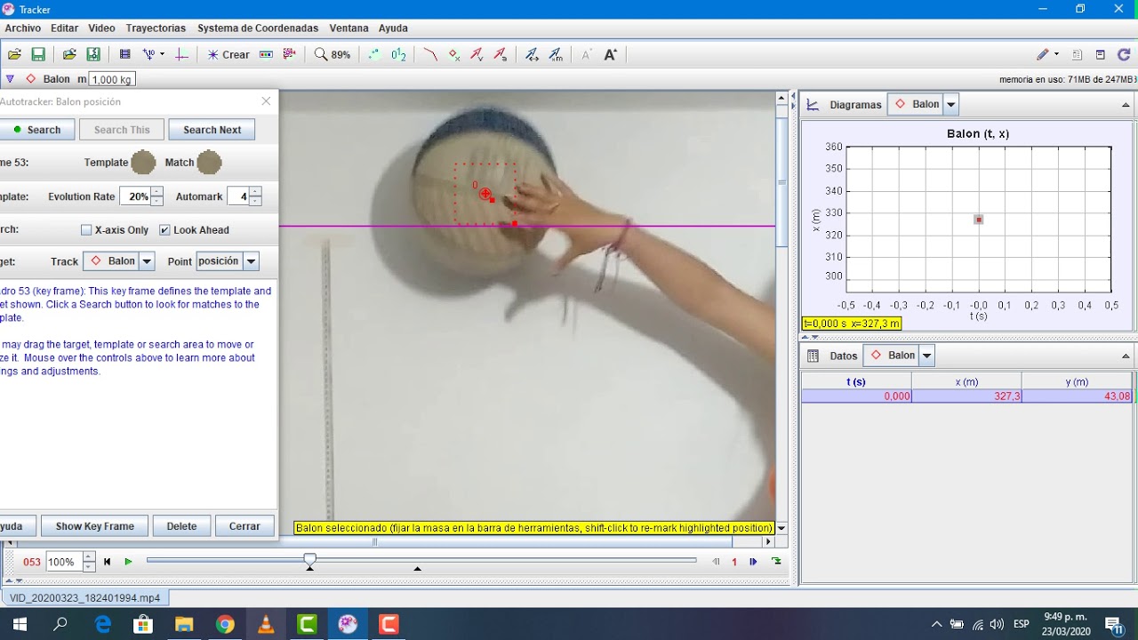Image resolution: width=1138 pixels, height=640 pixels.
Task: Click the 89% zoom magnifier
Action: pos(333,54)
